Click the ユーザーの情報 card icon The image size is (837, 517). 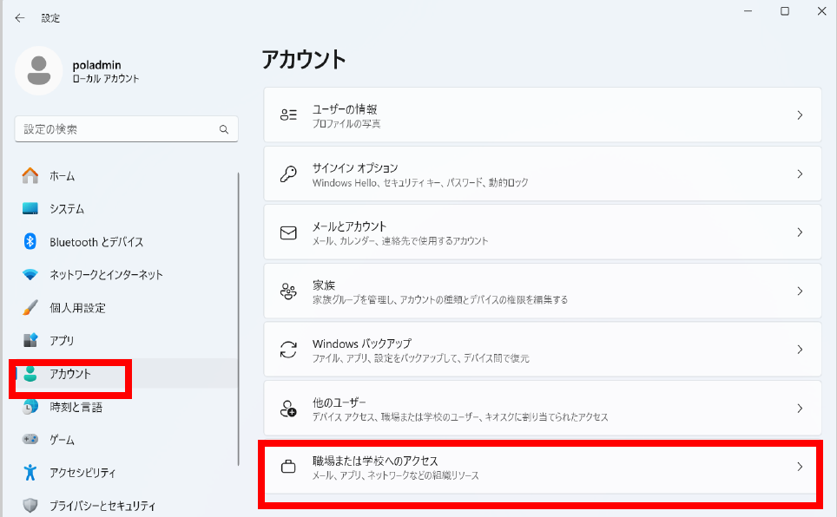pos(288,115)
